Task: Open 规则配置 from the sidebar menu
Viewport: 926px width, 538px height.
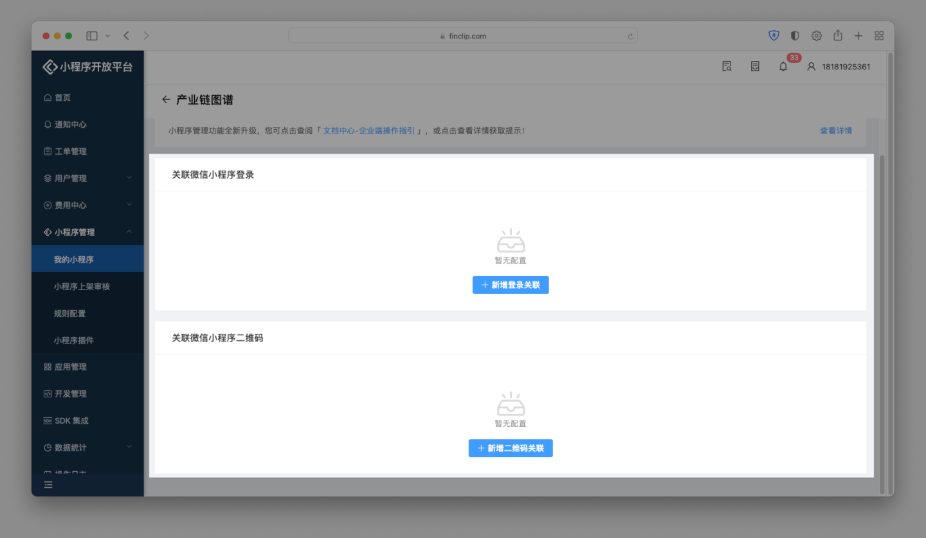Action: 69,313
